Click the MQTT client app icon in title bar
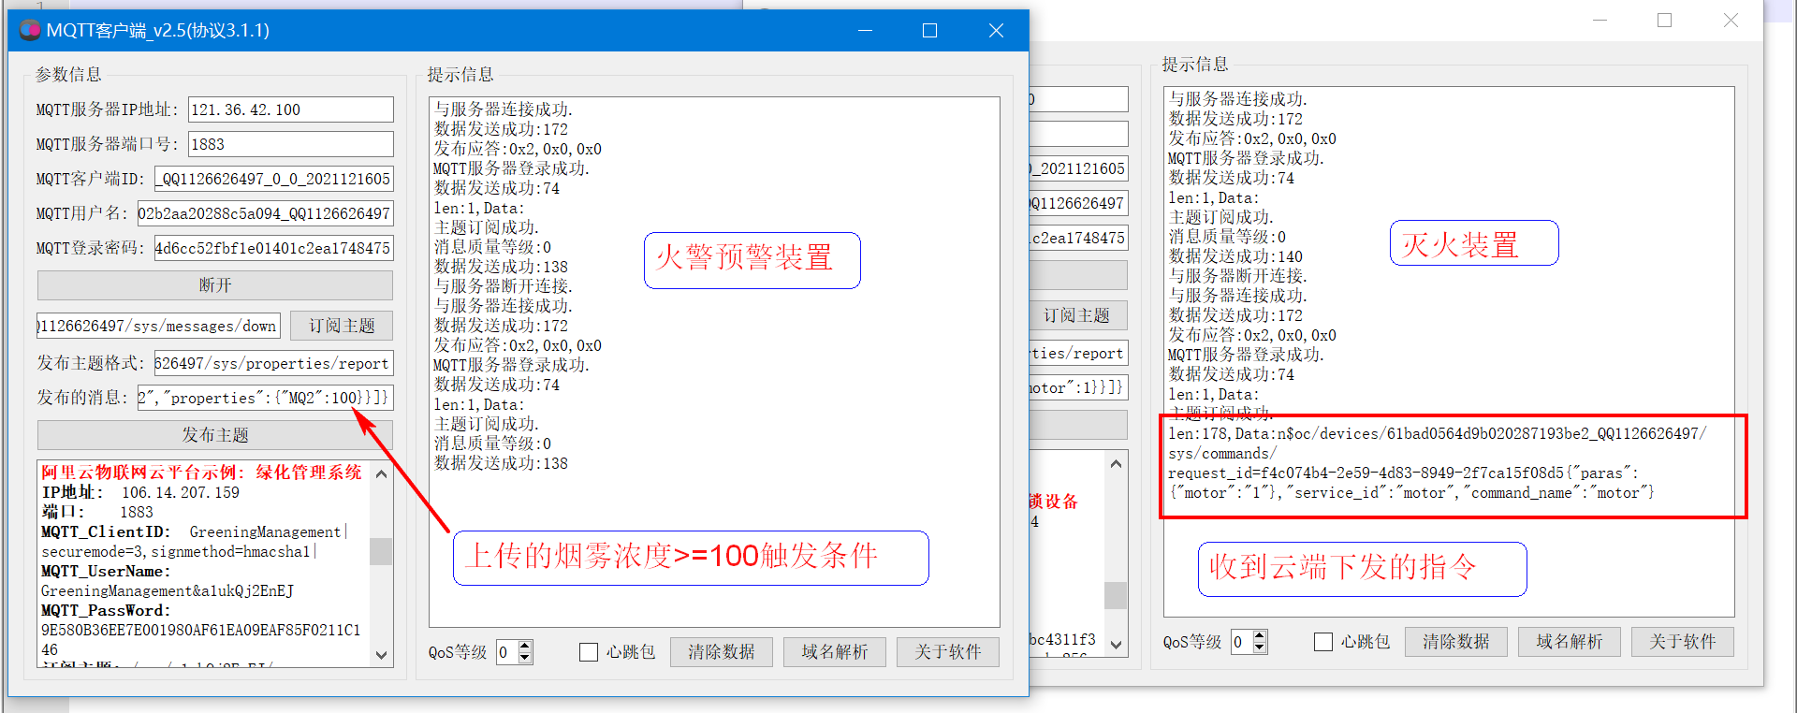This screenshot has width=1797, height=713. pyautogui.click(x=30, y=30)
